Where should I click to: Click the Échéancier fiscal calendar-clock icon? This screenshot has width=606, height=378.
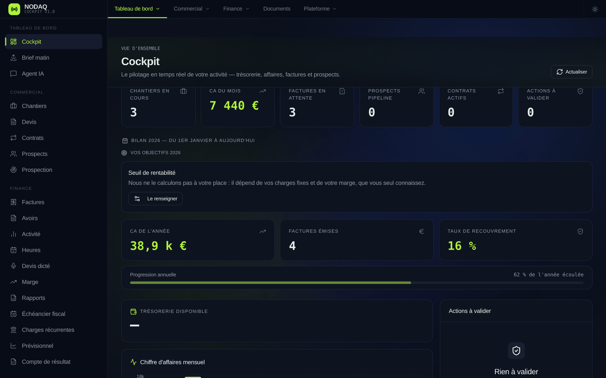point(14,314)
